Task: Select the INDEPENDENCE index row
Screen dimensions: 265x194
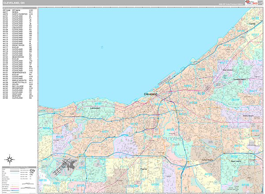Action: pyautogui.click(x=18, y=72)
